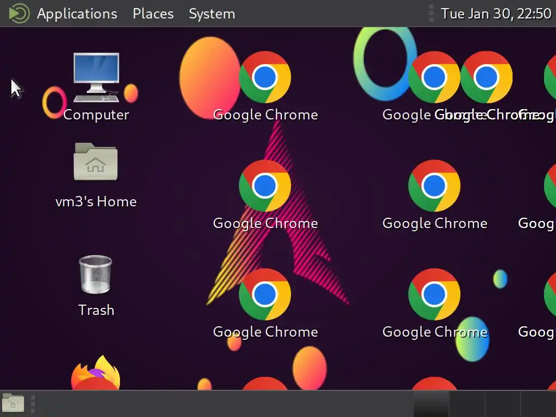The image size is (556, 417).
Task: Select the partly hidden Firefox desktop icon
Action: (96, 372)
